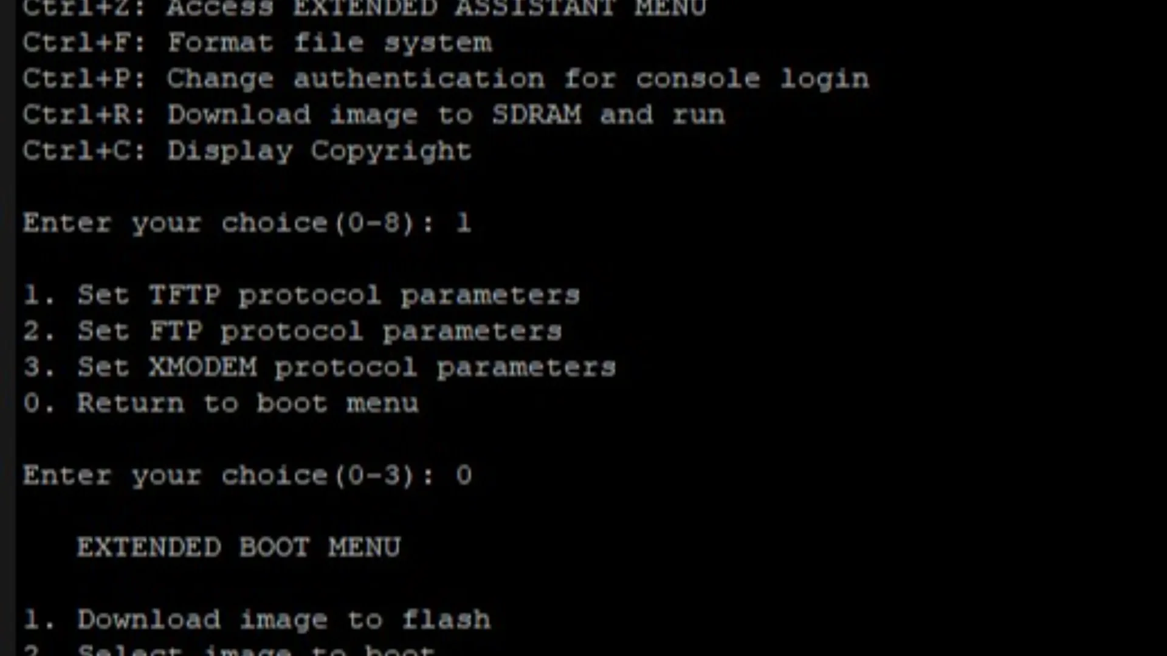Select '2. Set FTP protocol parameters' line

point(293,332)
